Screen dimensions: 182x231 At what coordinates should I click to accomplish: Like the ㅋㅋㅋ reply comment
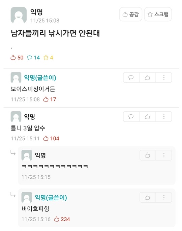point(147,155)
